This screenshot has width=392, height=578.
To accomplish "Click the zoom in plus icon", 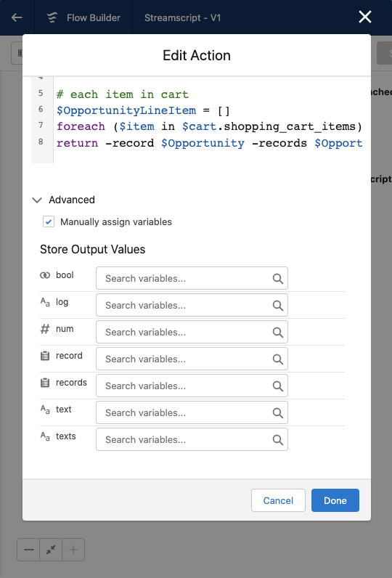I will pyautogui.click(x=73, y=550).
